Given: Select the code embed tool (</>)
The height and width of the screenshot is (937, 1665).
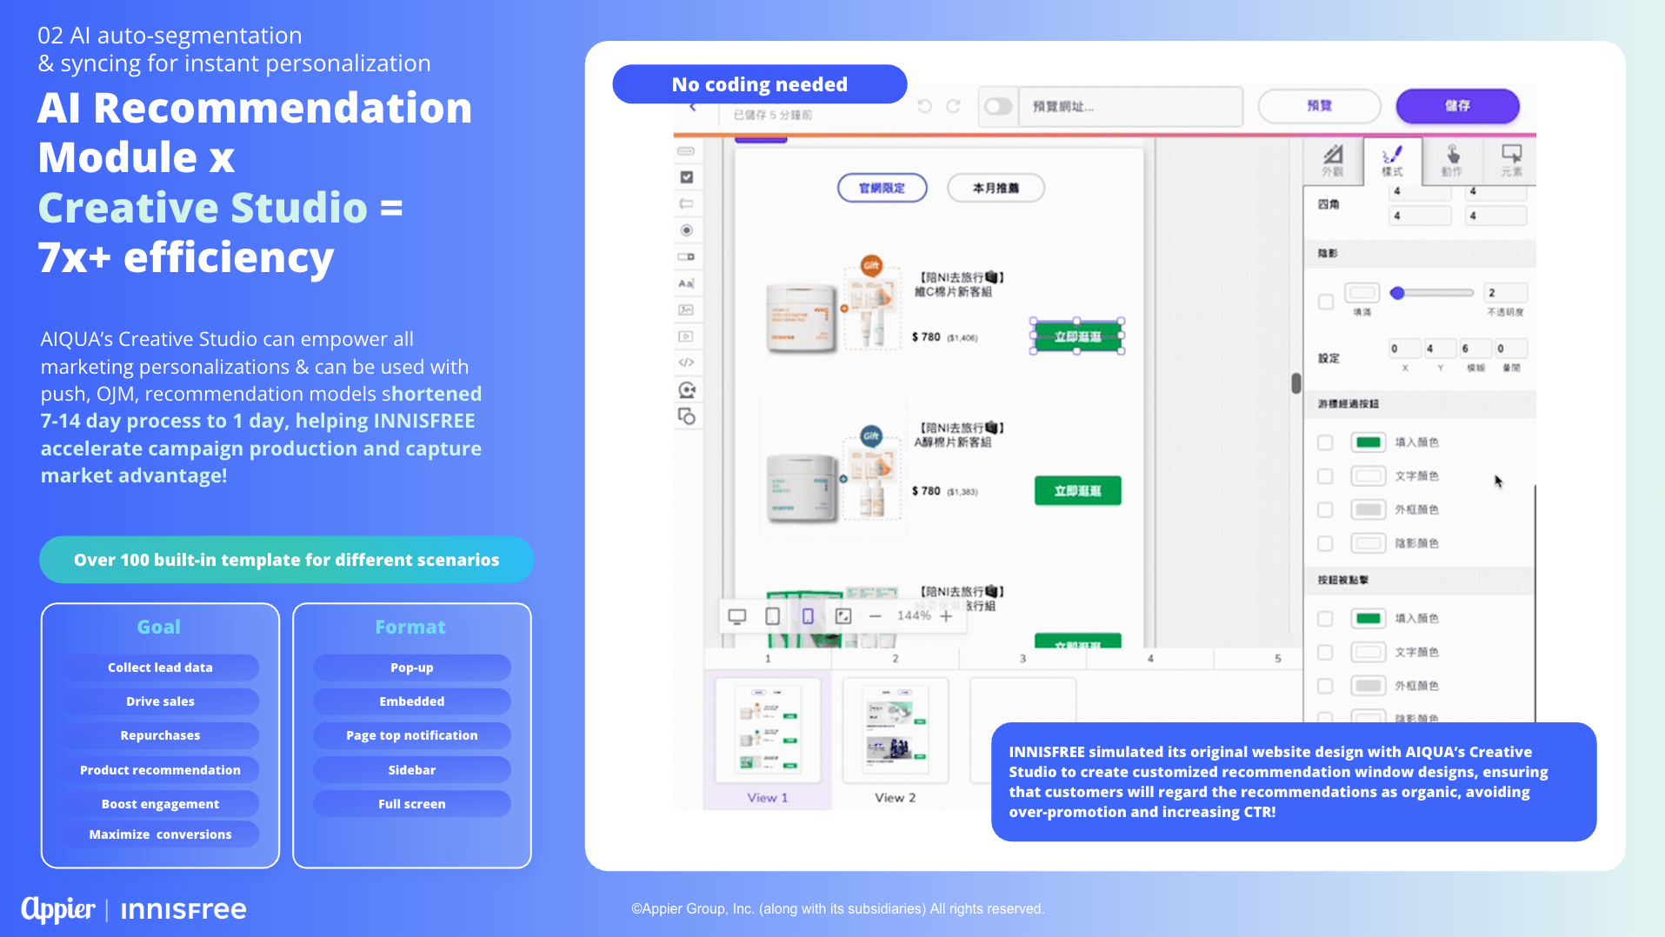Looking at the screenshot, I should tap(686, 362).
